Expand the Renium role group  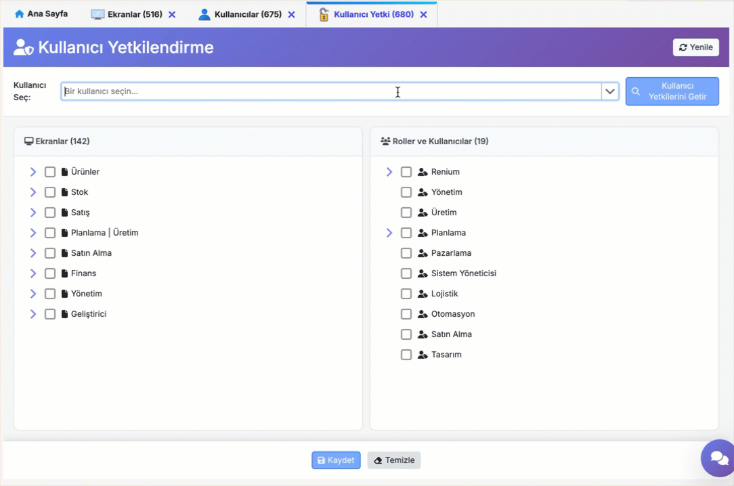click(389, 172)
